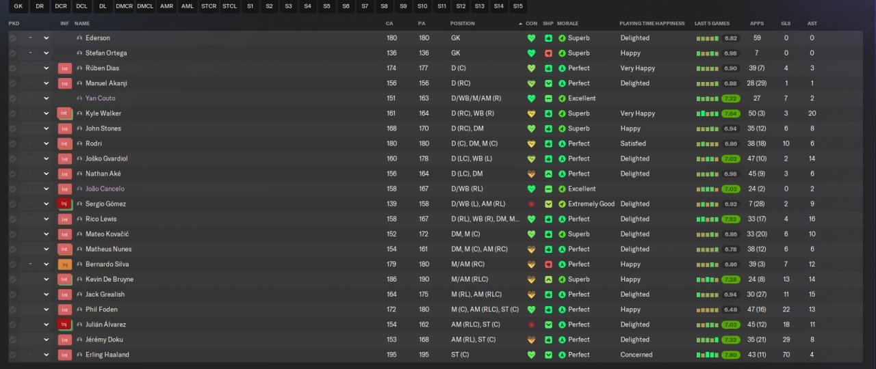Screen dimensions: 876x369
Task: Sort by the GLS column header
Action: point(786,23)
